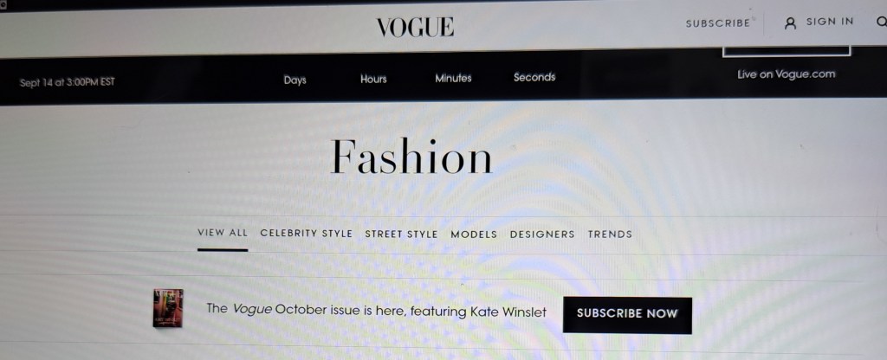Click the person icon beside SIGN IN
This screenshot has width=887, height=360.
click(x=790, y=23)
